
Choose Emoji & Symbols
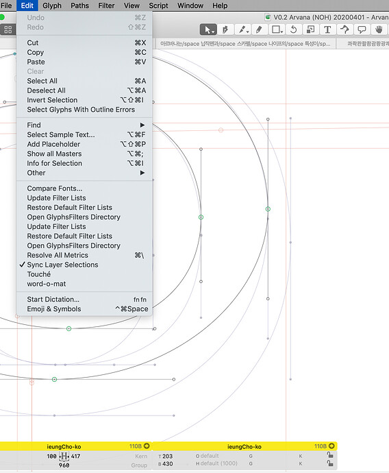point(84,309)
